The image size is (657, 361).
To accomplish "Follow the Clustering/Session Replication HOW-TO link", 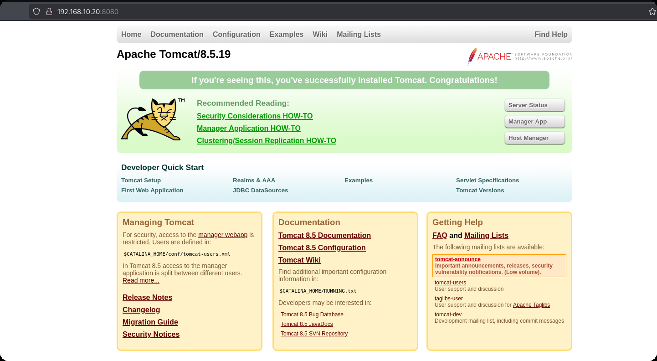I will tap(266, 141).
